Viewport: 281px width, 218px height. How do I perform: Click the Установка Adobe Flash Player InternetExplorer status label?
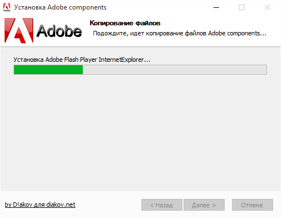[x=82, y=60]
